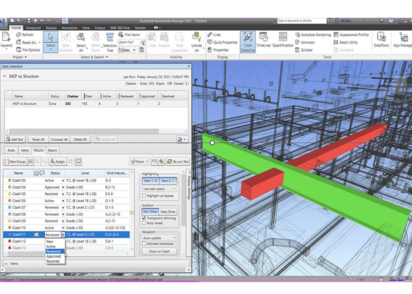Open status dropdown arrow for Clash104
The image size is (412, 294).
point(63,188)
